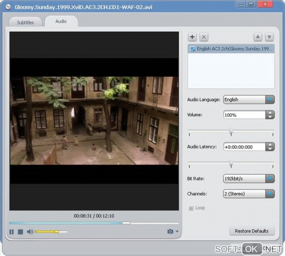Increase Volume with the up arrow
This screenshot has height=256, width=285.
(x=270, y=113)
